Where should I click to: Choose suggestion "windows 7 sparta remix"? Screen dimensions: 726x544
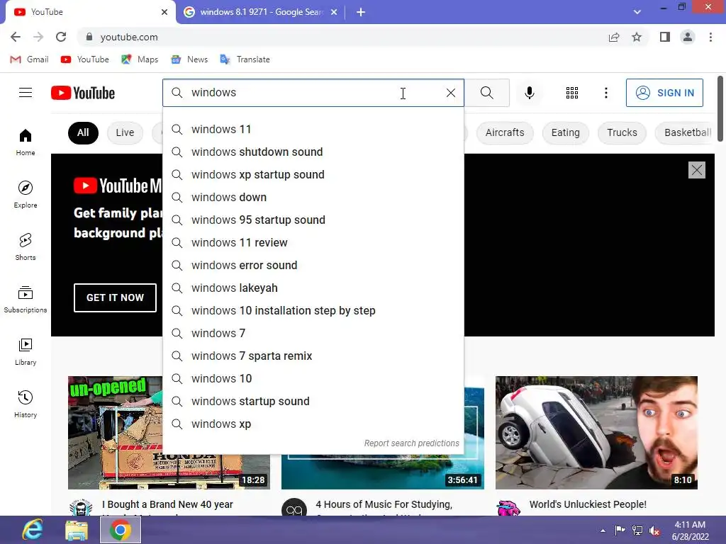pyautogui.click(x=313, y=356)
